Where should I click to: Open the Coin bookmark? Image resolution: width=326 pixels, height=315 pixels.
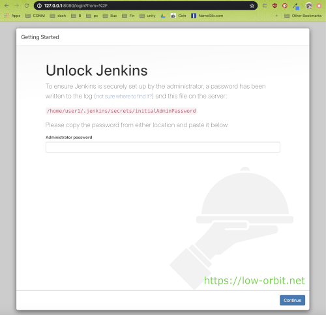tap(179, 16)
